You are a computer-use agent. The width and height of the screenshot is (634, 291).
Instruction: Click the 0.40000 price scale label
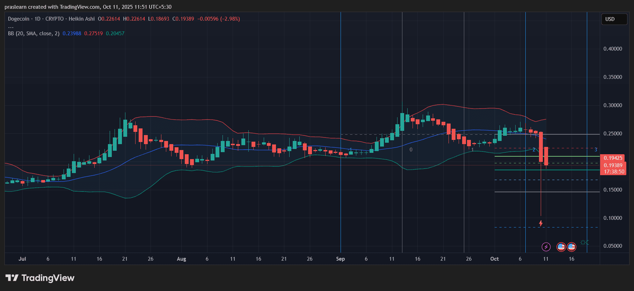[x=613, y=49]
